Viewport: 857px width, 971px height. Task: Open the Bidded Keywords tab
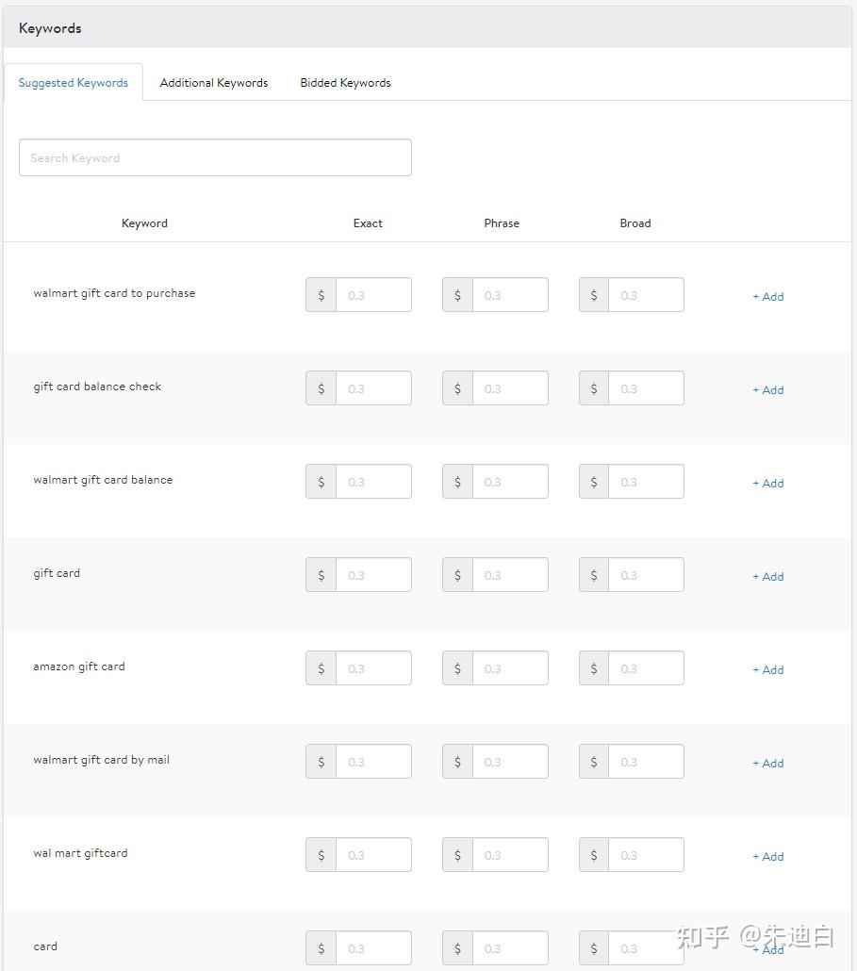tap(345, 83)
